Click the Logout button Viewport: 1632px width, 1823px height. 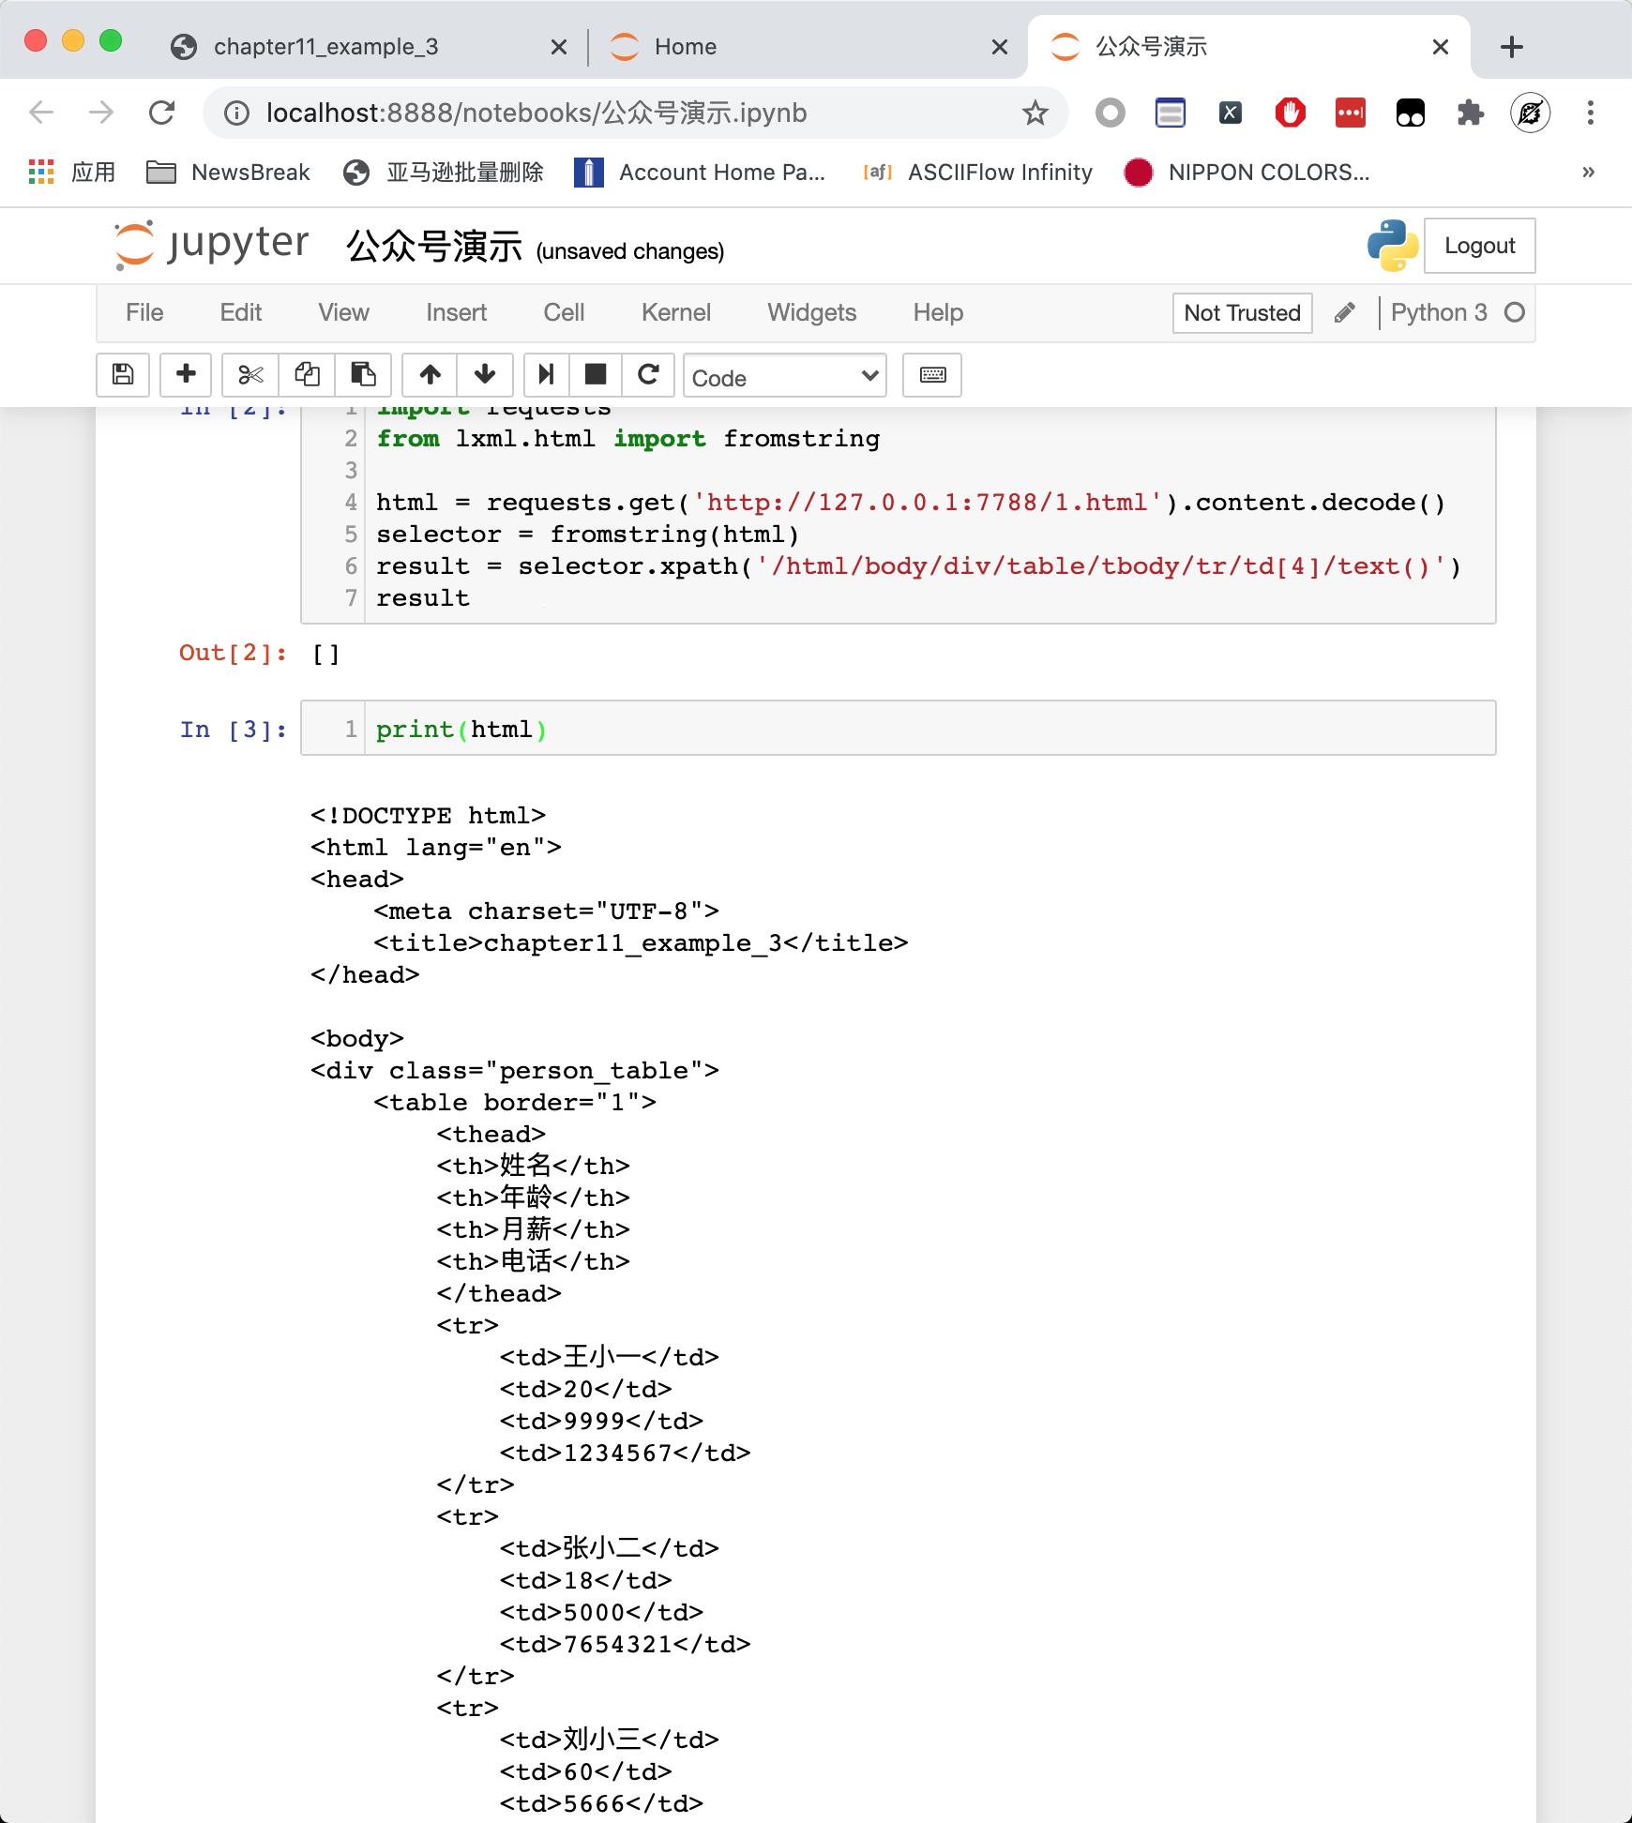(x=1479, y=246)
